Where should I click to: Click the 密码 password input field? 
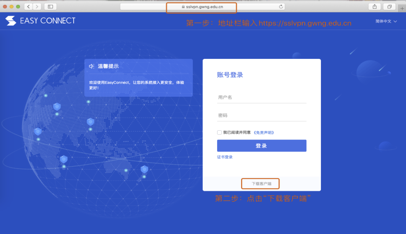click(262, 115)
